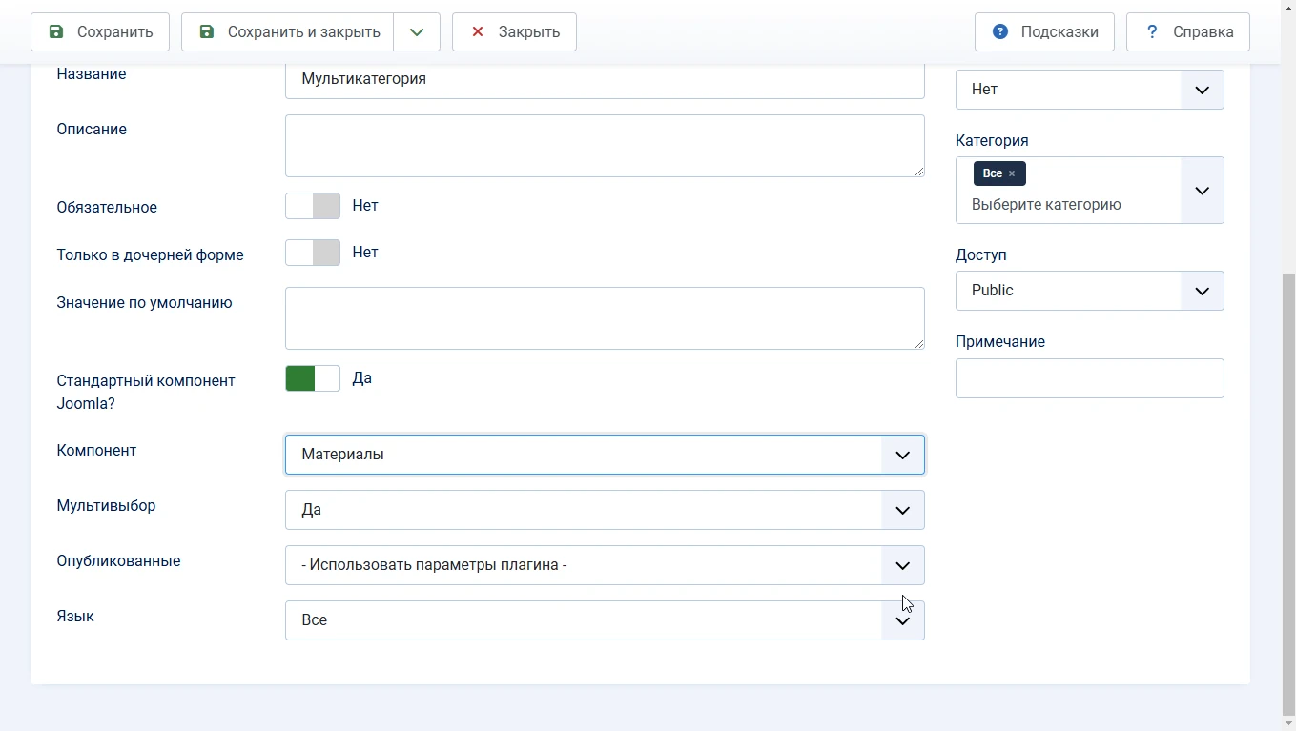Click the Сохранить button with floppy icon
The height and width of the screenshot is (731, 1296).
click(100, 31)
